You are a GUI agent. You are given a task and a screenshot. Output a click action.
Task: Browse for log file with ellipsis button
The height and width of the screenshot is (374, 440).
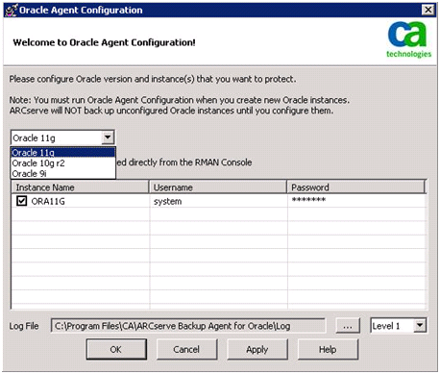[348, 326]
